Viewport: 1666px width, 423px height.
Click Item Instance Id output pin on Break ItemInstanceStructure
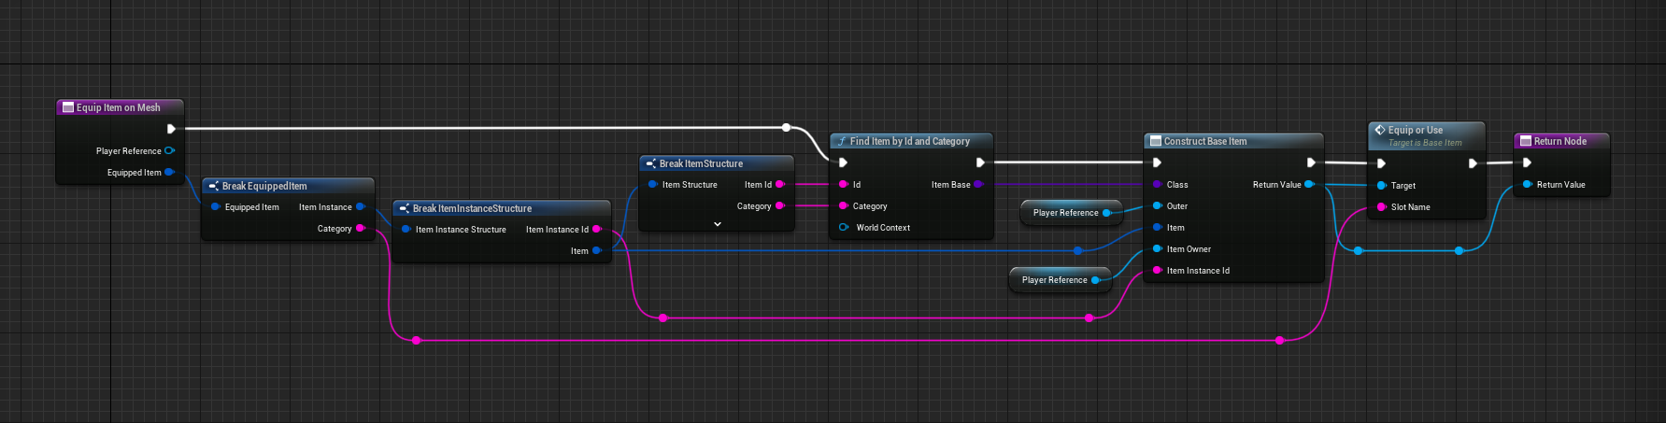(x=596, y=230)
